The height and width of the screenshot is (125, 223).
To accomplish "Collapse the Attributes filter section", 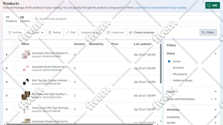I will click(x=215, y=110).
